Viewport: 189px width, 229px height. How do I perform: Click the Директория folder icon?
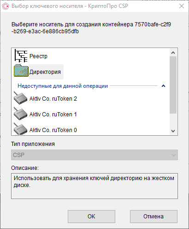pyautogui.click(x=21, y=71)
